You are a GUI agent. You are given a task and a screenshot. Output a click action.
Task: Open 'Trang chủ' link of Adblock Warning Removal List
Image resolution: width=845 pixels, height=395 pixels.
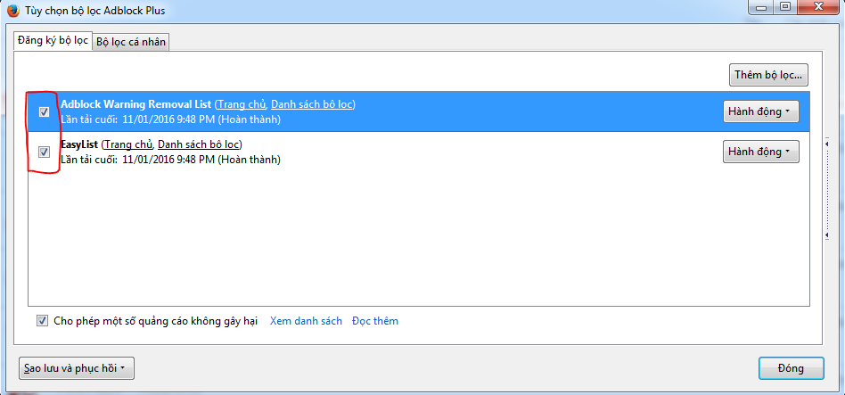[242, 104]
